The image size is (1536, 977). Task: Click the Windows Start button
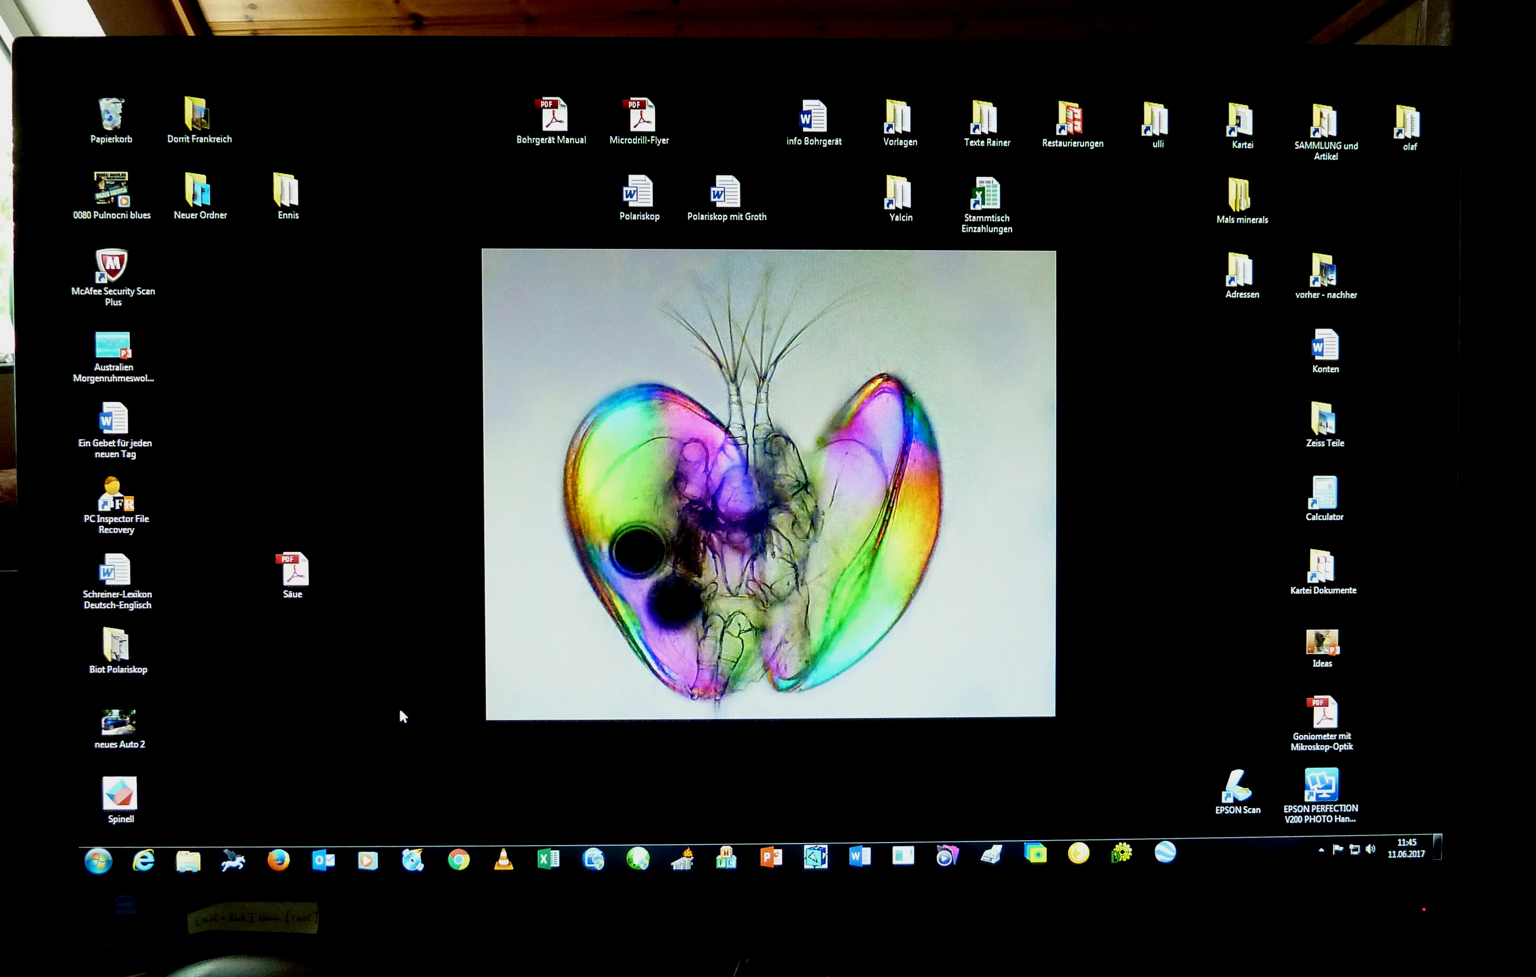pos(98,861)
